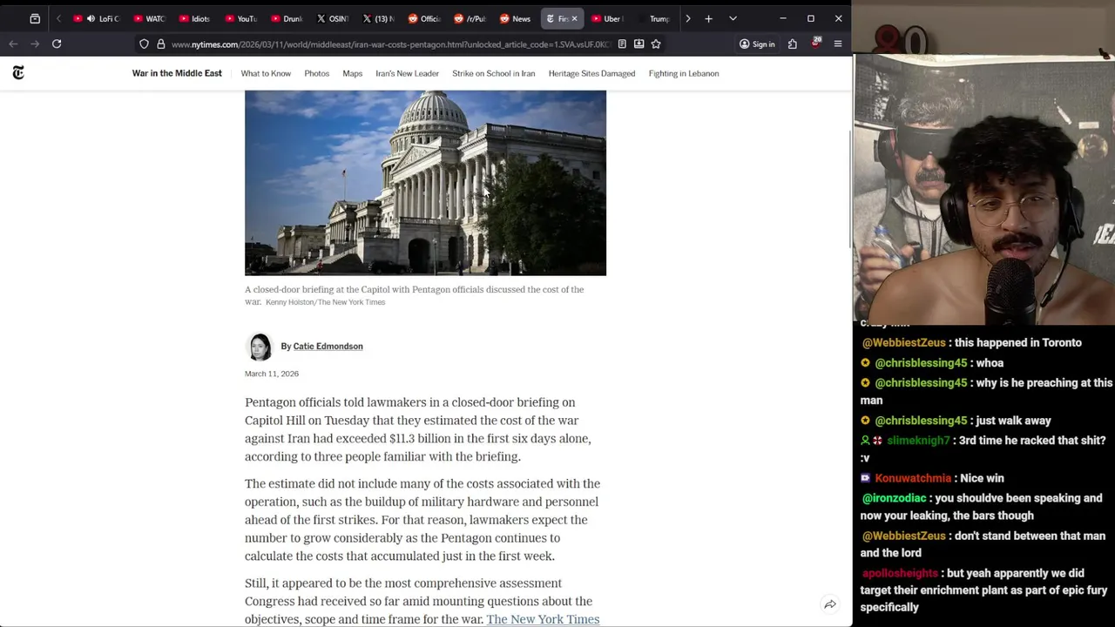Image resolution: width=1115 pixels, height=627 pixels.
Task: Mute the LoFi tab via its speaker icon
Action: click(x=91, y=18)
